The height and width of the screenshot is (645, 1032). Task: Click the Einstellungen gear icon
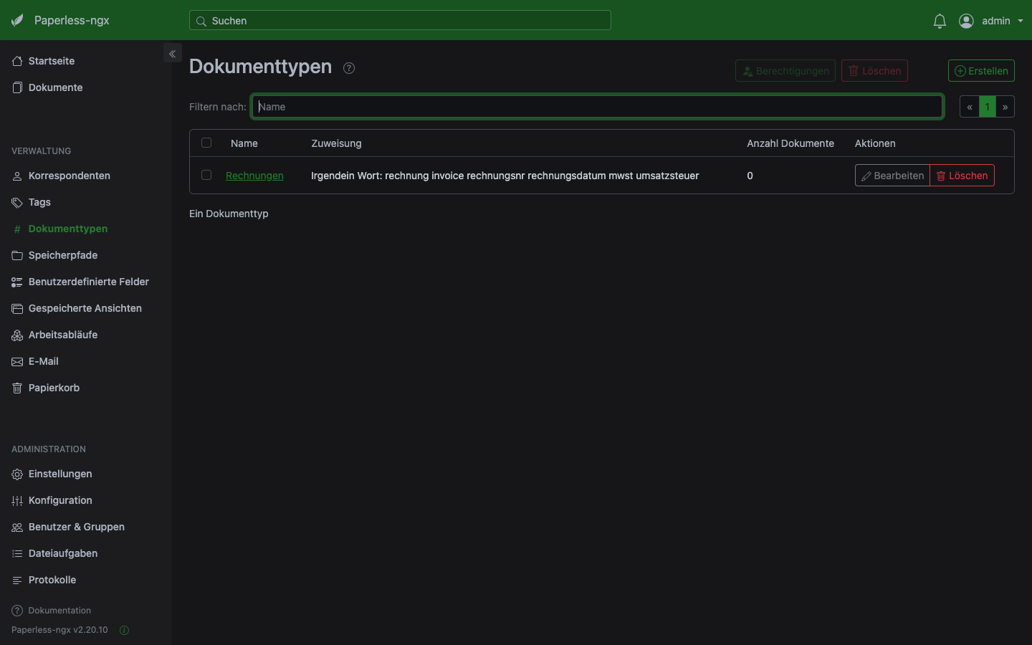coord(16,474)
